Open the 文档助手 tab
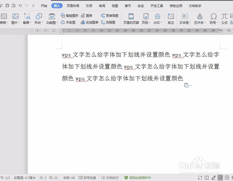This screenshot has width=233, height=181. (195, 6)
